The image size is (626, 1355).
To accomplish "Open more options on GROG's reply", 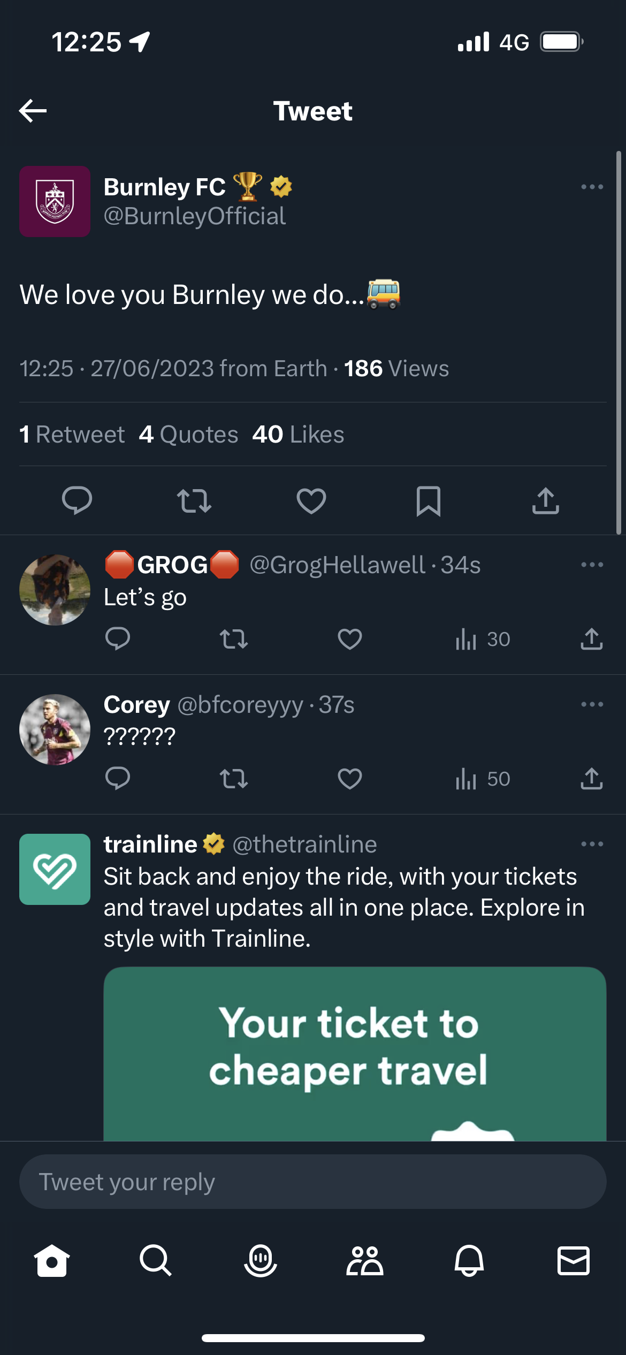I will 592,565.
